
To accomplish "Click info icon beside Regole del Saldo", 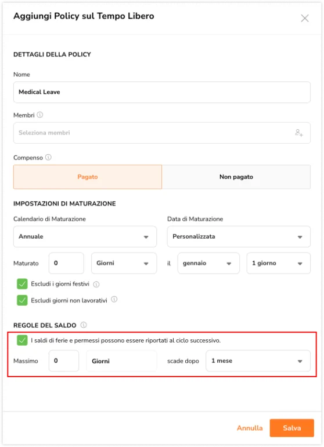I will [x=84, y=325].
